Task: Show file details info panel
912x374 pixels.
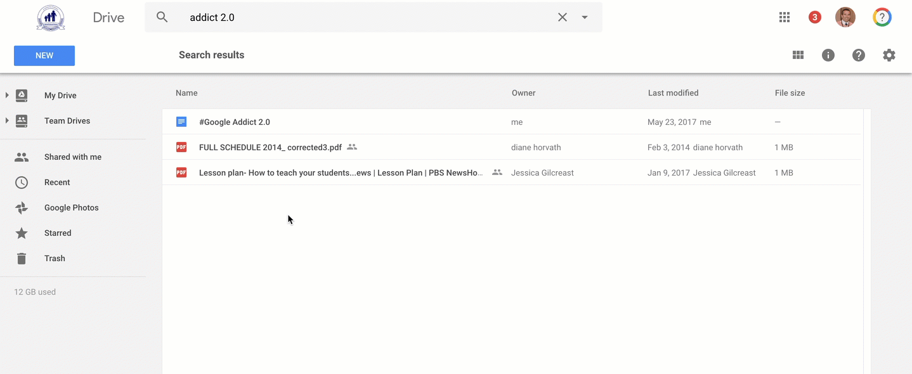Action: coord(828,55)
